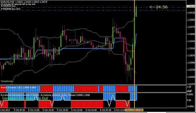This screenshot has width=196, height=113.
Task: Click the green 'Symphonie' chart label
Action: click(x=7, y=81)
